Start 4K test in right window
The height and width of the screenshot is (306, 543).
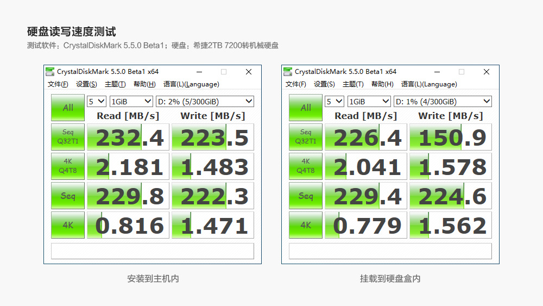click(306, 225)
